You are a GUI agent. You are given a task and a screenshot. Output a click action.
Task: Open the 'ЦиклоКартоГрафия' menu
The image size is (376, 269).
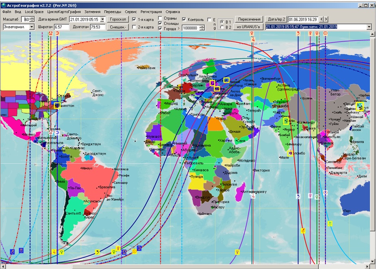[x=64, y=12]
